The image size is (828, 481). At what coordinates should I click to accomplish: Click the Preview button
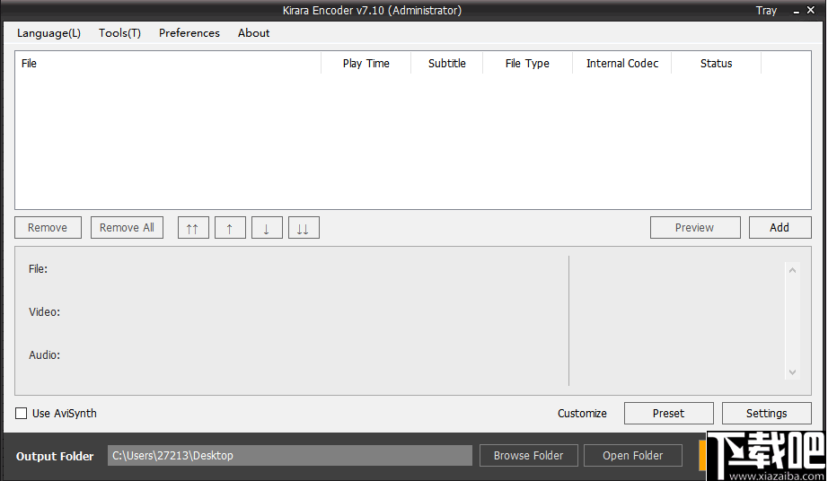coord(695,228)
